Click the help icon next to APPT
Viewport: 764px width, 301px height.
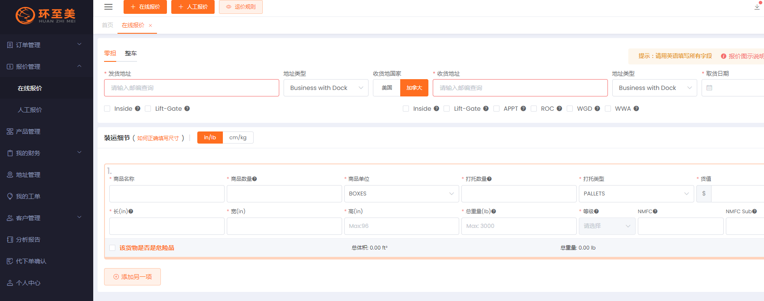523,109
